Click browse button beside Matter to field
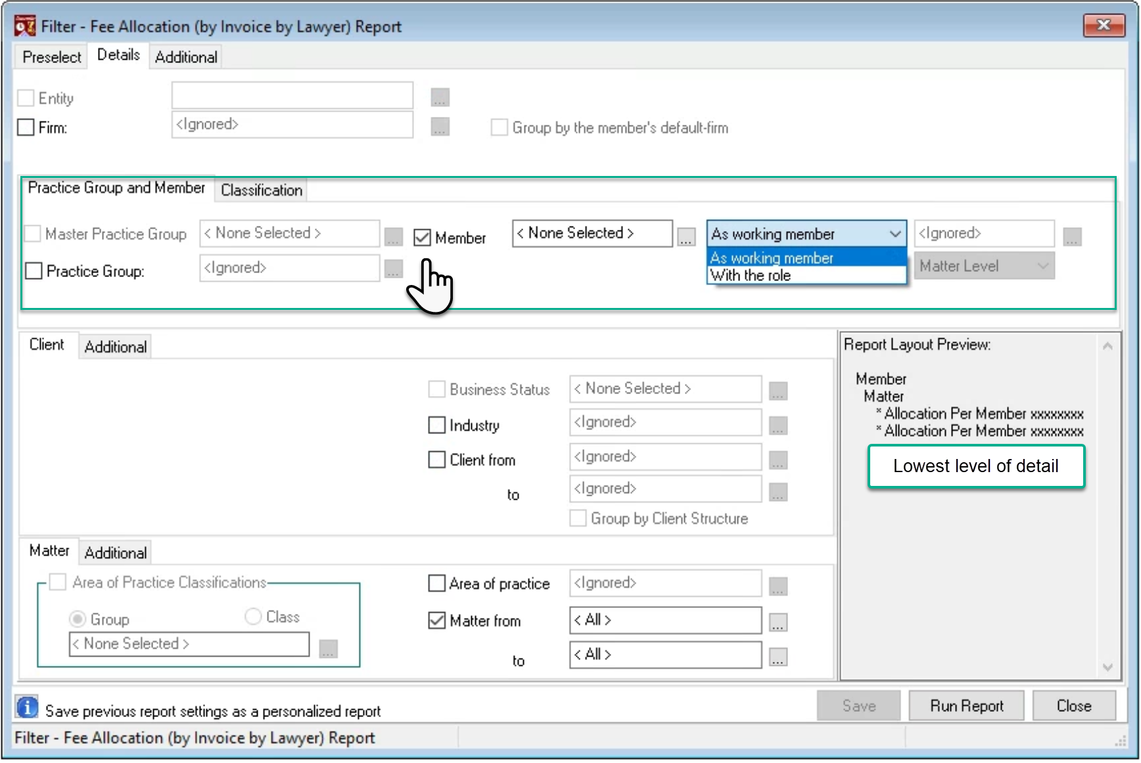Viewport: 1141px width, 763px height. (x=778, y=656)
